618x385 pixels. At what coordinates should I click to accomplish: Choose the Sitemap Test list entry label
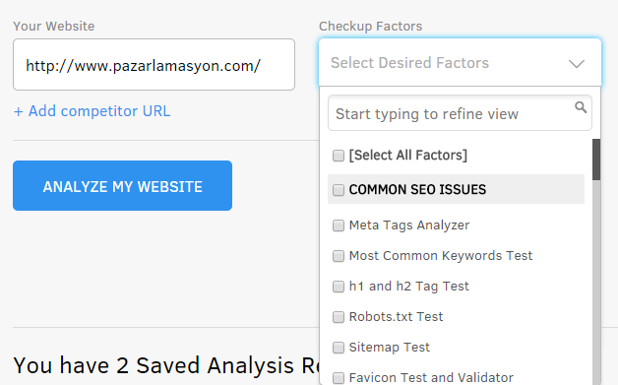coord(390,348)
